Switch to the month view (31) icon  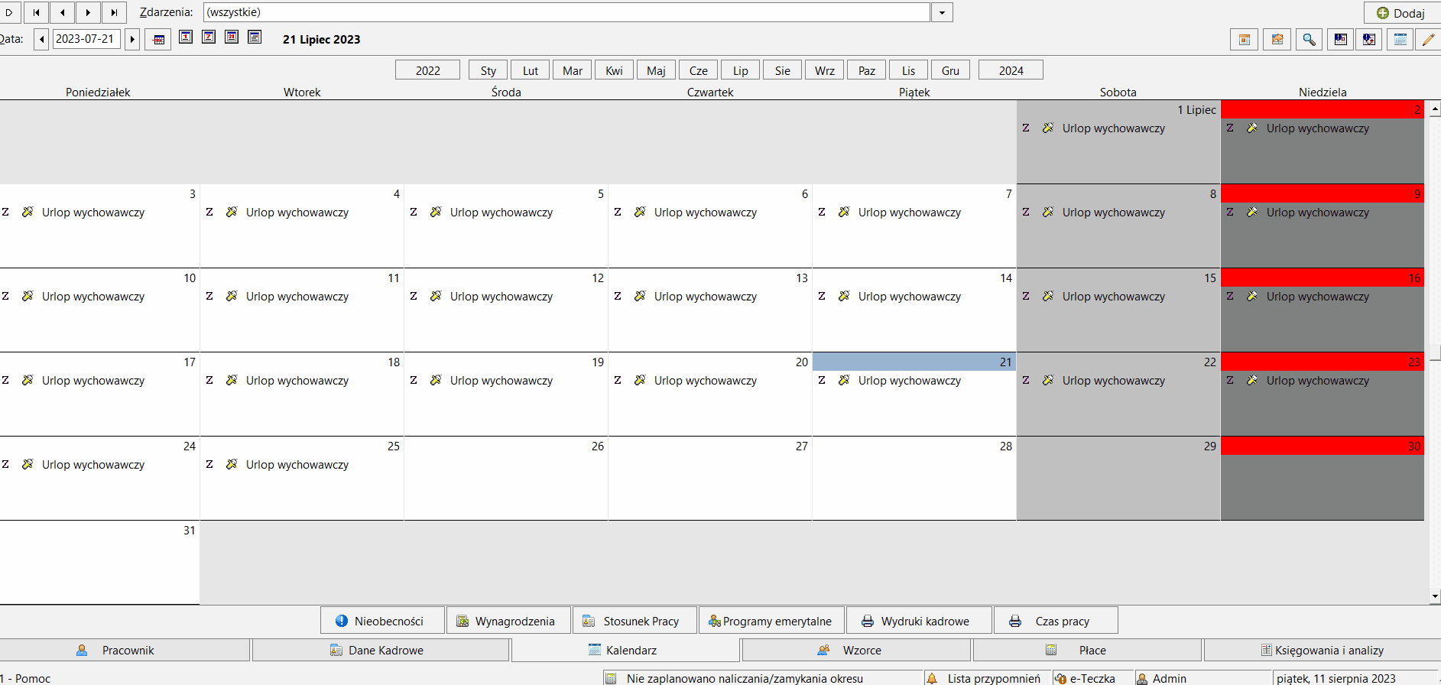click(x=232, y=37)
